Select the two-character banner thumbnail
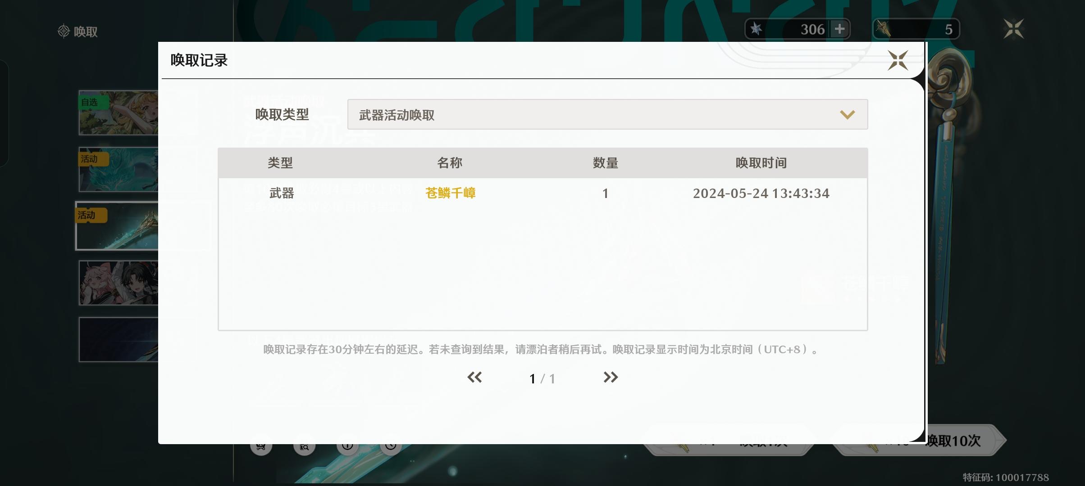 click(119, 283)
